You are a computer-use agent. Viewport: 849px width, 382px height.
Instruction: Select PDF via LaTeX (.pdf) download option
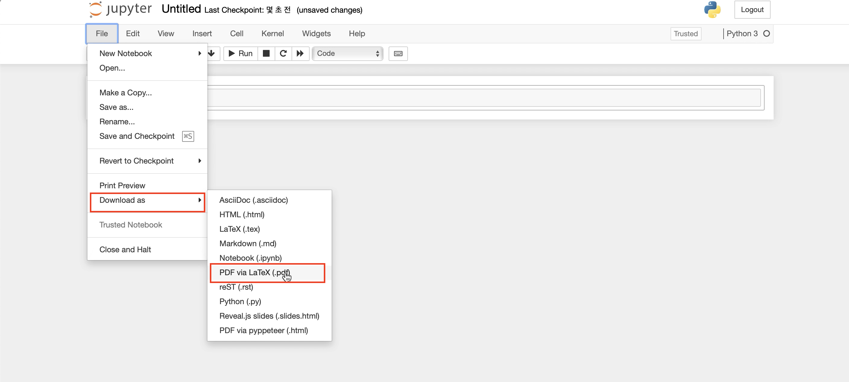[x=254, y=272]
